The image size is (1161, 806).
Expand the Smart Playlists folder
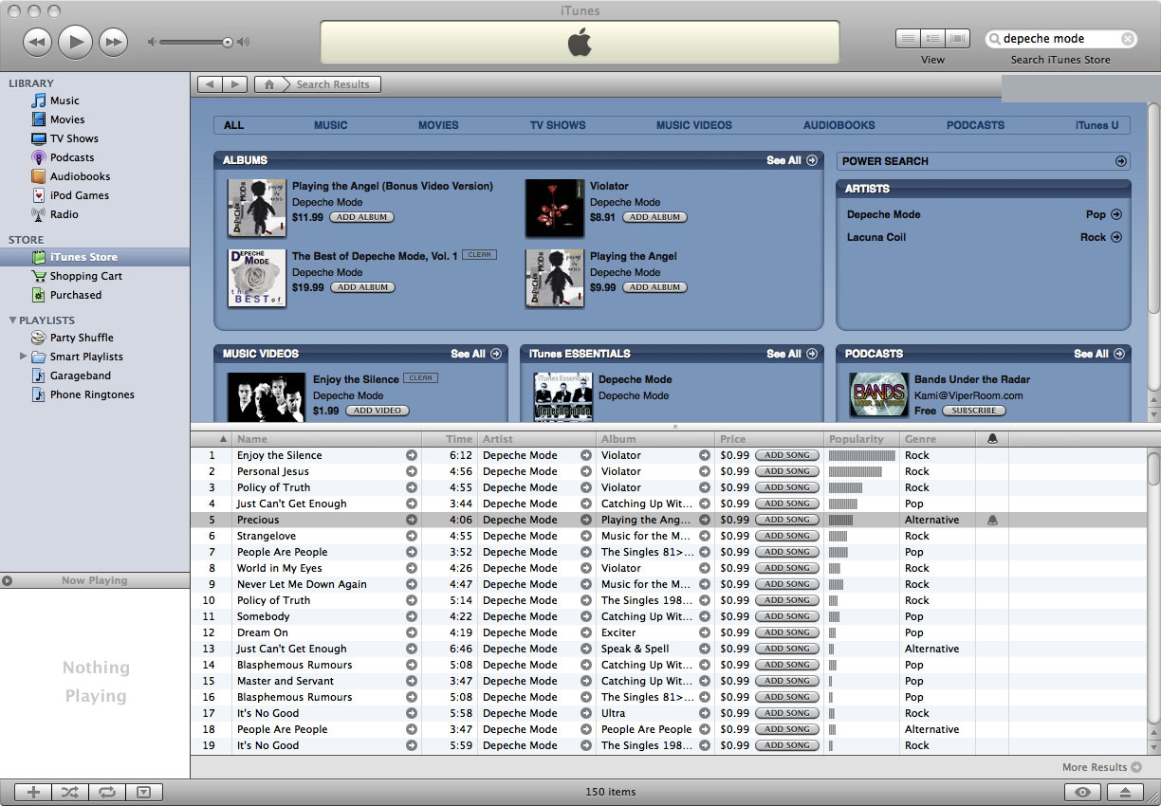(23, 357)
